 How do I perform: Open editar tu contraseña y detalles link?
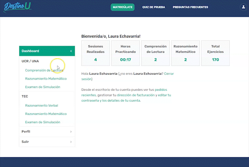(111, 100)
